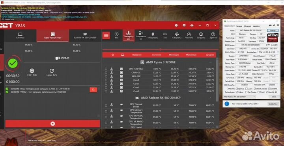The height and width of the screenshot is (146, 284).
Task: Tick the CPU (Tctl/Tdie) row checkbox
Action: 106,69
